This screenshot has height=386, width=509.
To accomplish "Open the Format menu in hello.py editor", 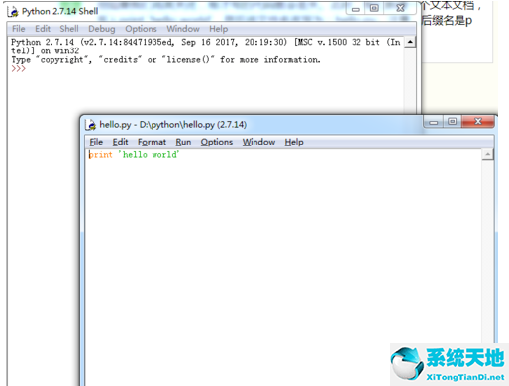I will (152, 142).
